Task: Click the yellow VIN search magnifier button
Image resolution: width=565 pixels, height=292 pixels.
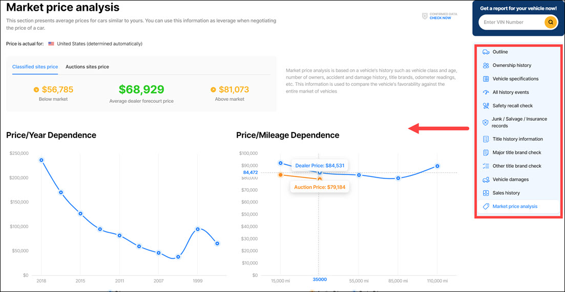Action: (550, 23)
